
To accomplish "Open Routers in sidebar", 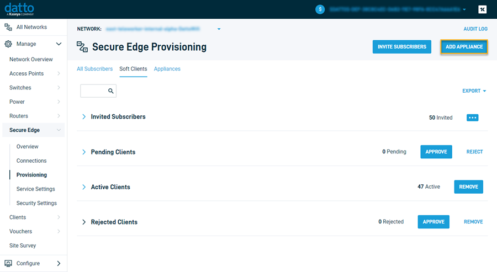I will click(19, 116).
